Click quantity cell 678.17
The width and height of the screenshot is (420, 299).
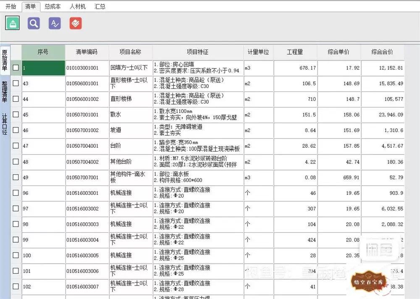tap(295, 68)
